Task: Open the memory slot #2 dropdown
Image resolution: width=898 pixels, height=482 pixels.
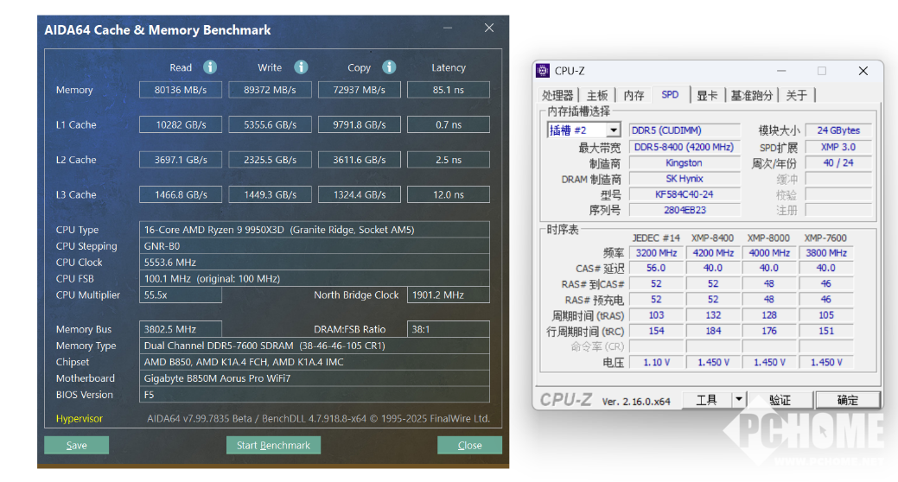Action: tap(614, 130)
